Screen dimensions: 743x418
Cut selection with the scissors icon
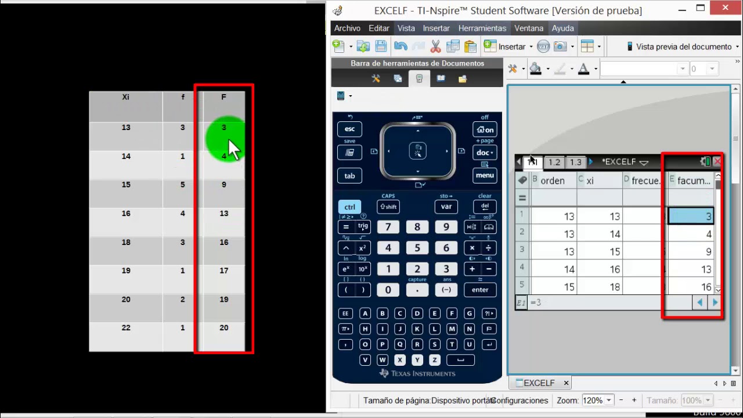[x=435, y=46]
